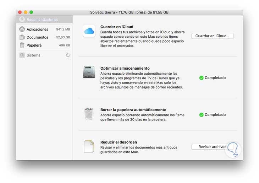259x183 pixels.
Task: Click the green Completado checkmark for Borrar la papelera
Action: 201,115
